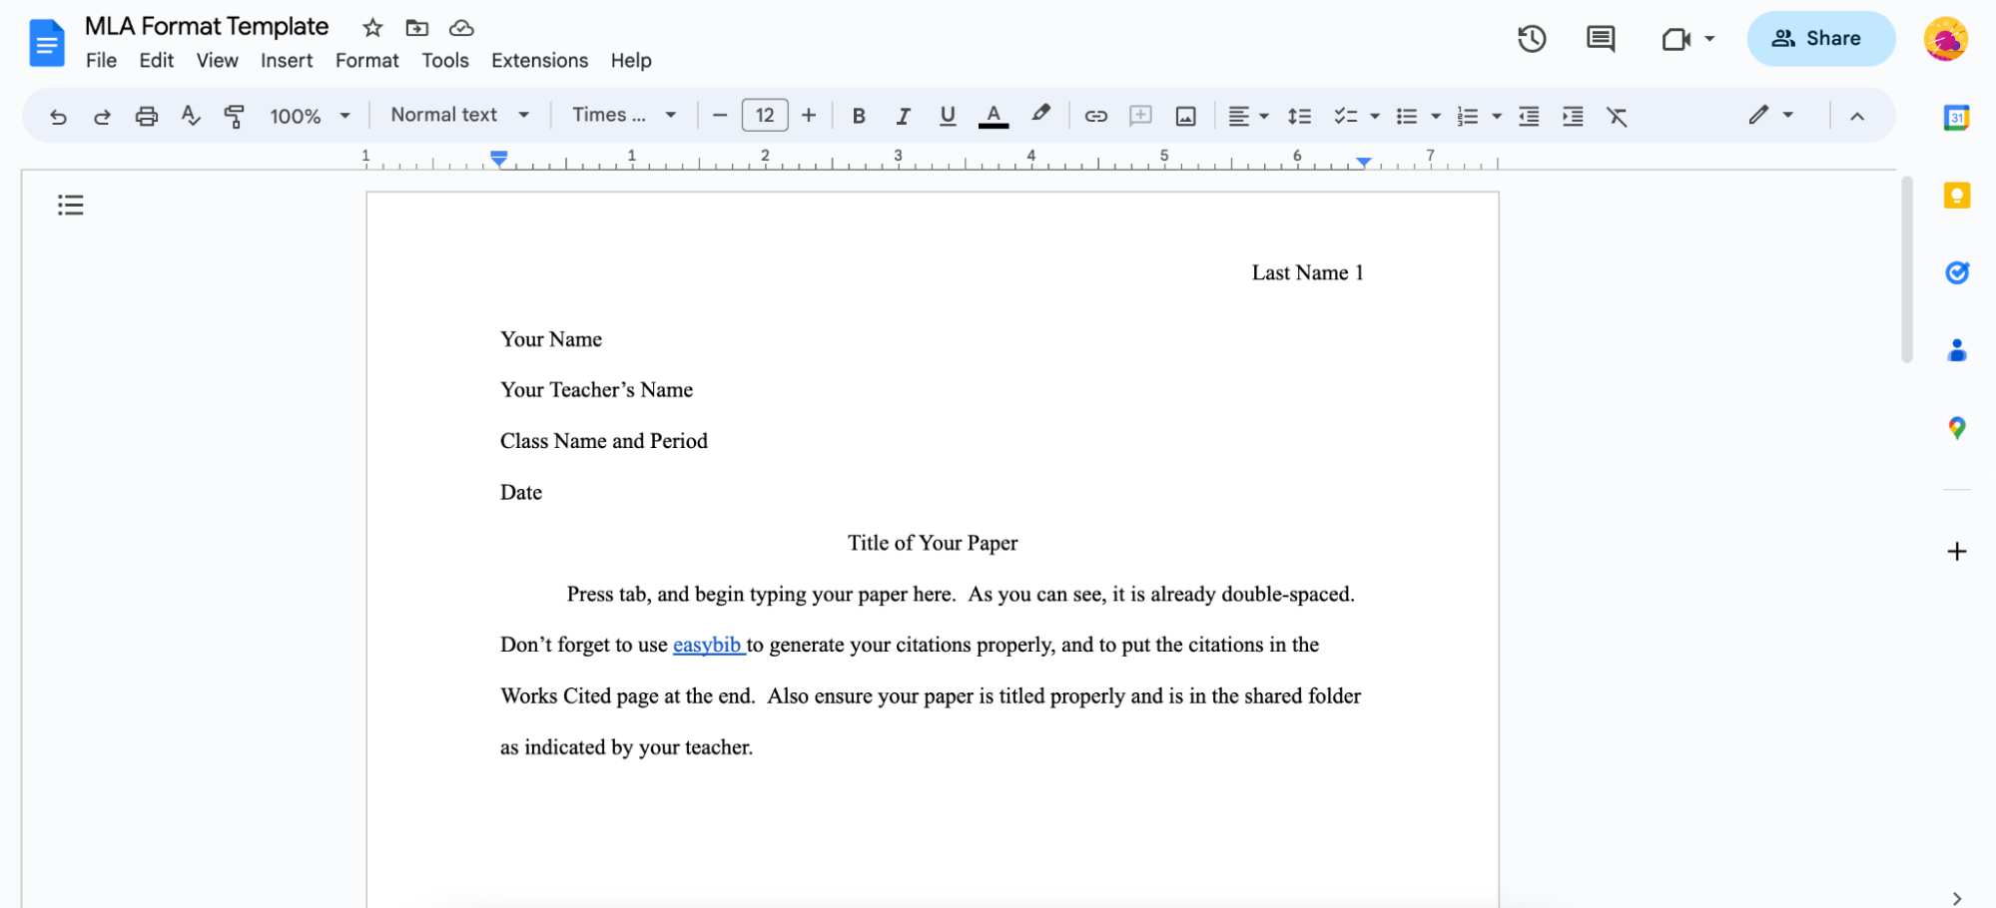
Task: Expand the zoom level dropdown
Action: click(310, 116)
